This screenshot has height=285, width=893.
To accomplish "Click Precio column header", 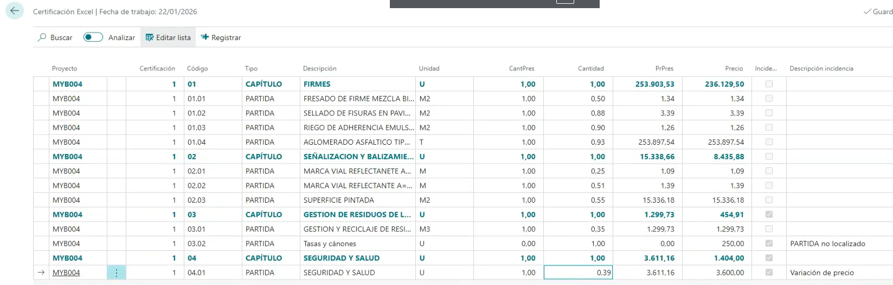I will pyautogui.click(x=734, y=68).
